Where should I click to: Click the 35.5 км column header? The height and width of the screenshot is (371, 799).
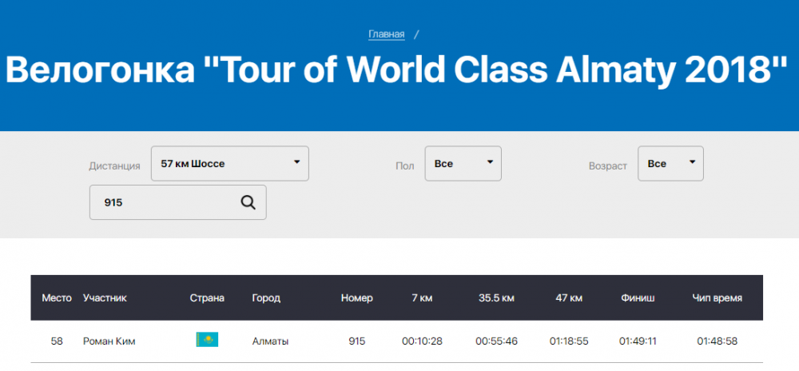tap(496, 298)
